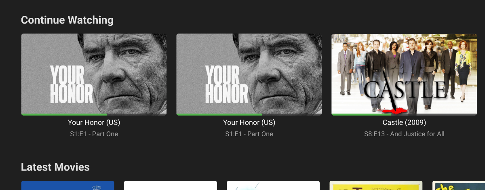Select first 'S1:E1 - Part One' episode label

94,134
